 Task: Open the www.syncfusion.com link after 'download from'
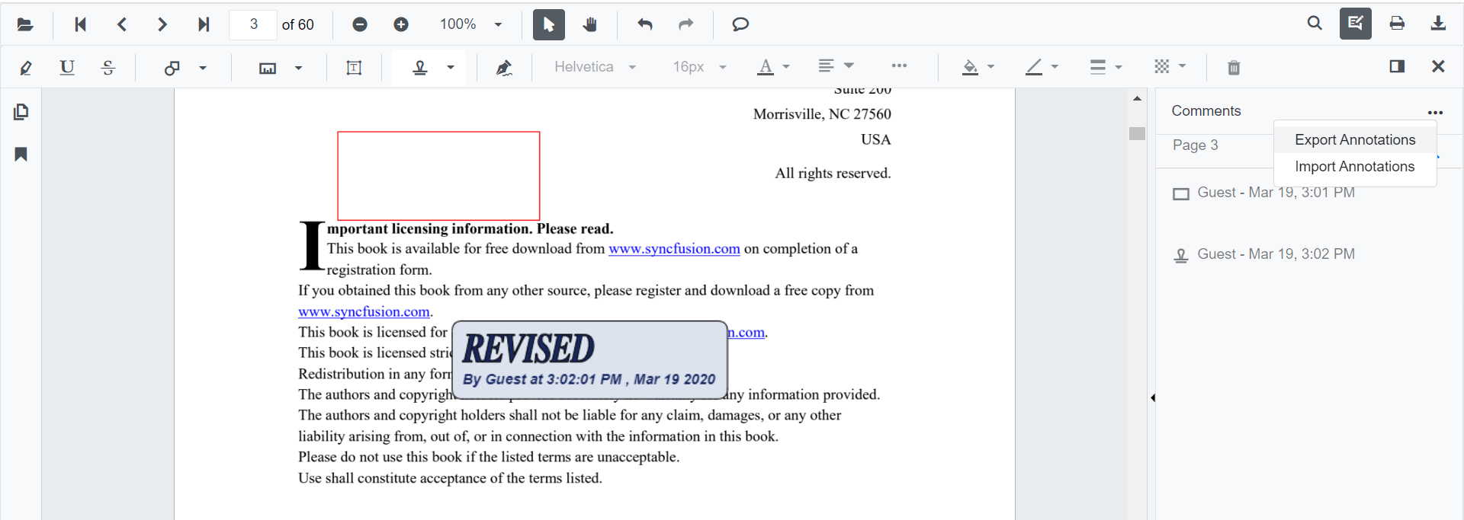pyautogui.click(x=674, y=249)
